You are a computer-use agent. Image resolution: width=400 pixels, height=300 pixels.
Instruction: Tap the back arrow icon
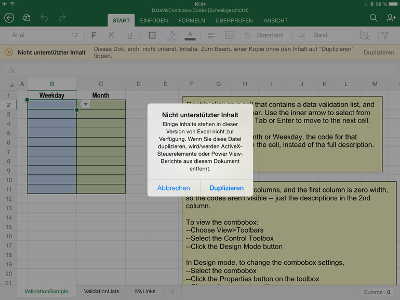tap(9, 18)
